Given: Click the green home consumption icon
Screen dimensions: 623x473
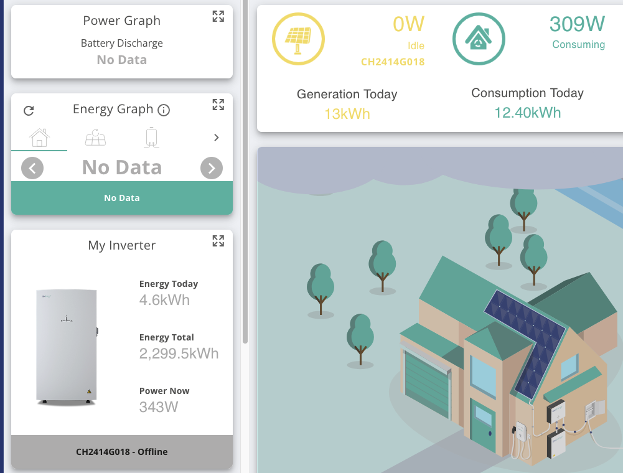Looking at the screenshot, I should 479,39.
